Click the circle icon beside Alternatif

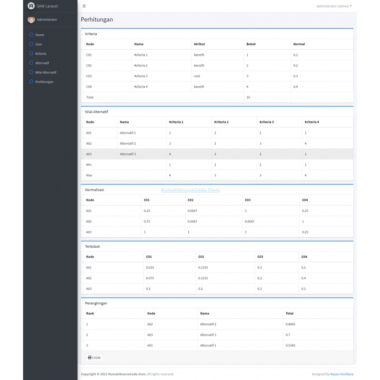coord(31,63)
